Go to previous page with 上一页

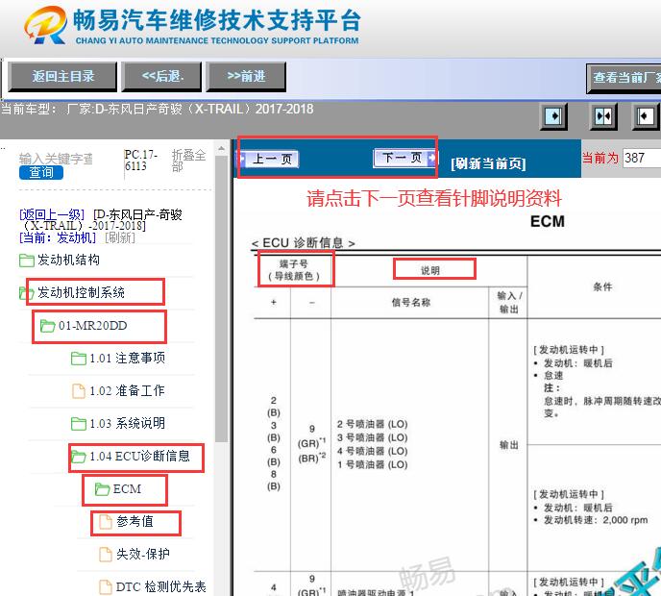(x=269, y=159)
